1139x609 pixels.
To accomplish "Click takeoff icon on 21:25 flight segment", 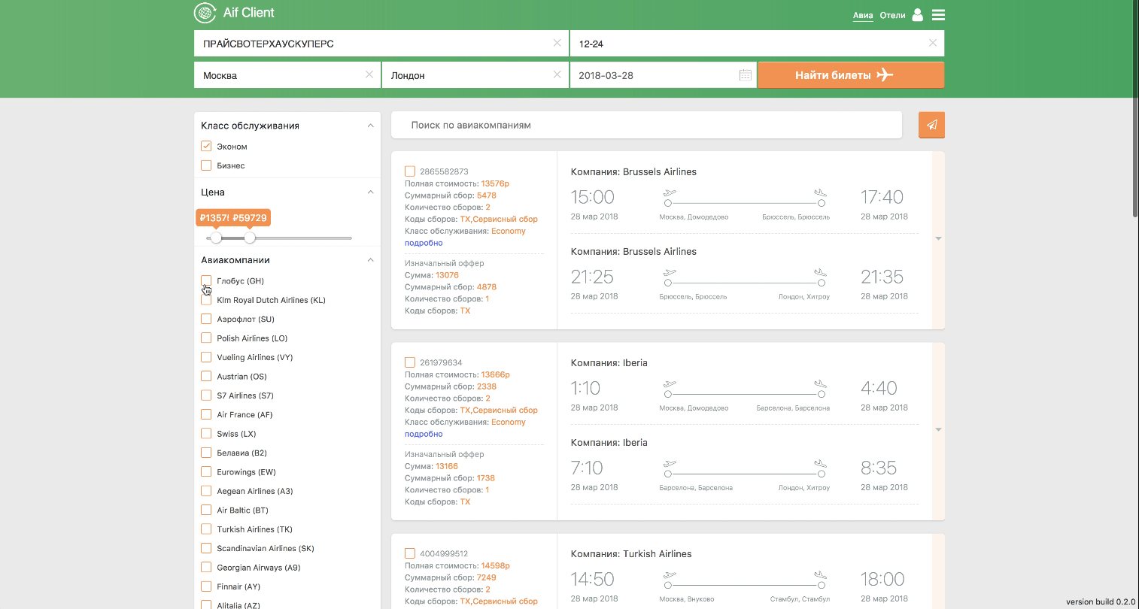I will click(670, 273).
